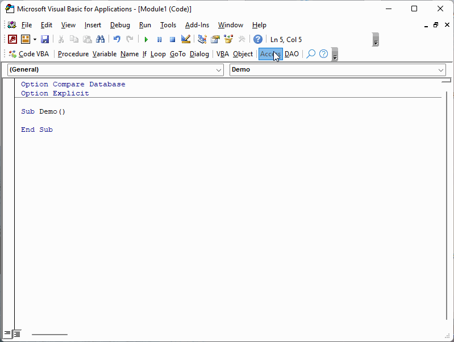Open the View menu
The width and height of the screenshot is (454, 342).
[68, 25]
